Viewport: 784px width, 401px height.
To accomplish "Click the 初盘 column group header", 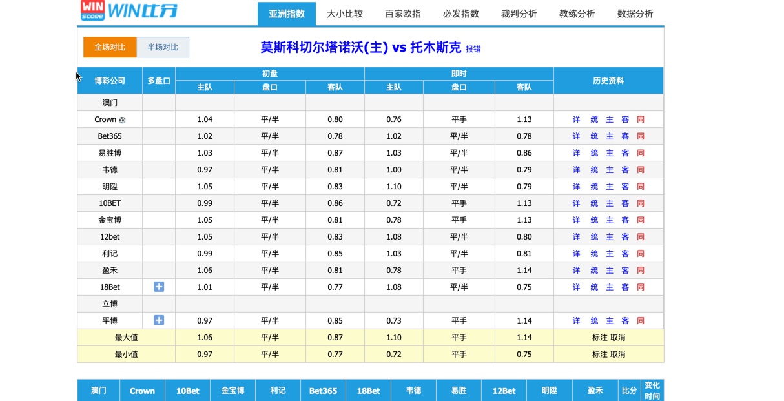I will click(x=270, y=74).
